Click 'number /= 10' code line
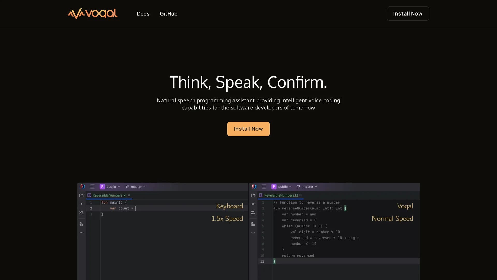The image size is (497, 280). 303,244
